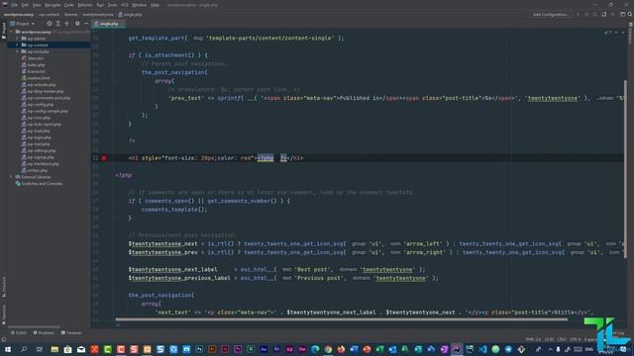Open Windows Start menu

coord(8,349)
